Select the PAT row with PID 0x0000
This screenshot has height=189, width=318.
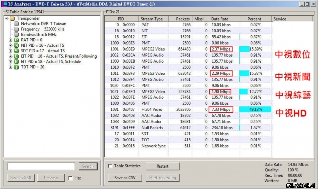coord(189,25)
